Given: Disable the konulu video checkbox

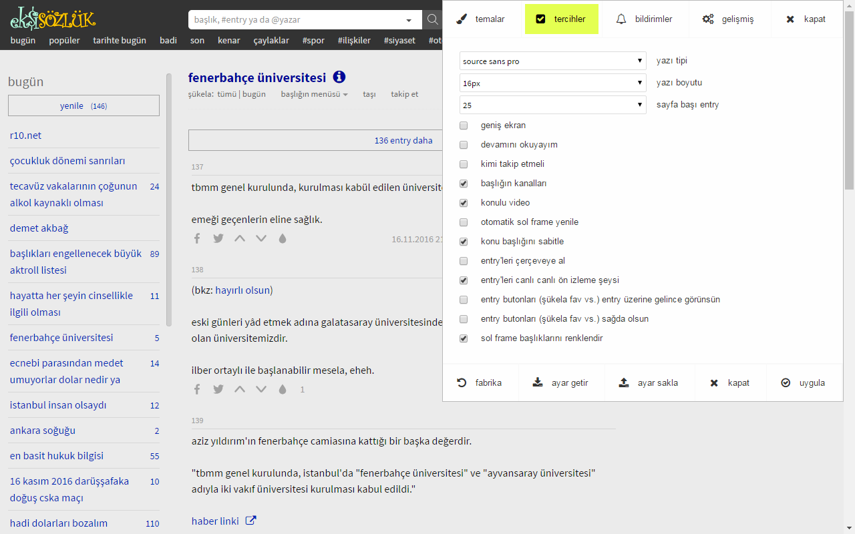Looking at the screenshot, I should (464, 203).
